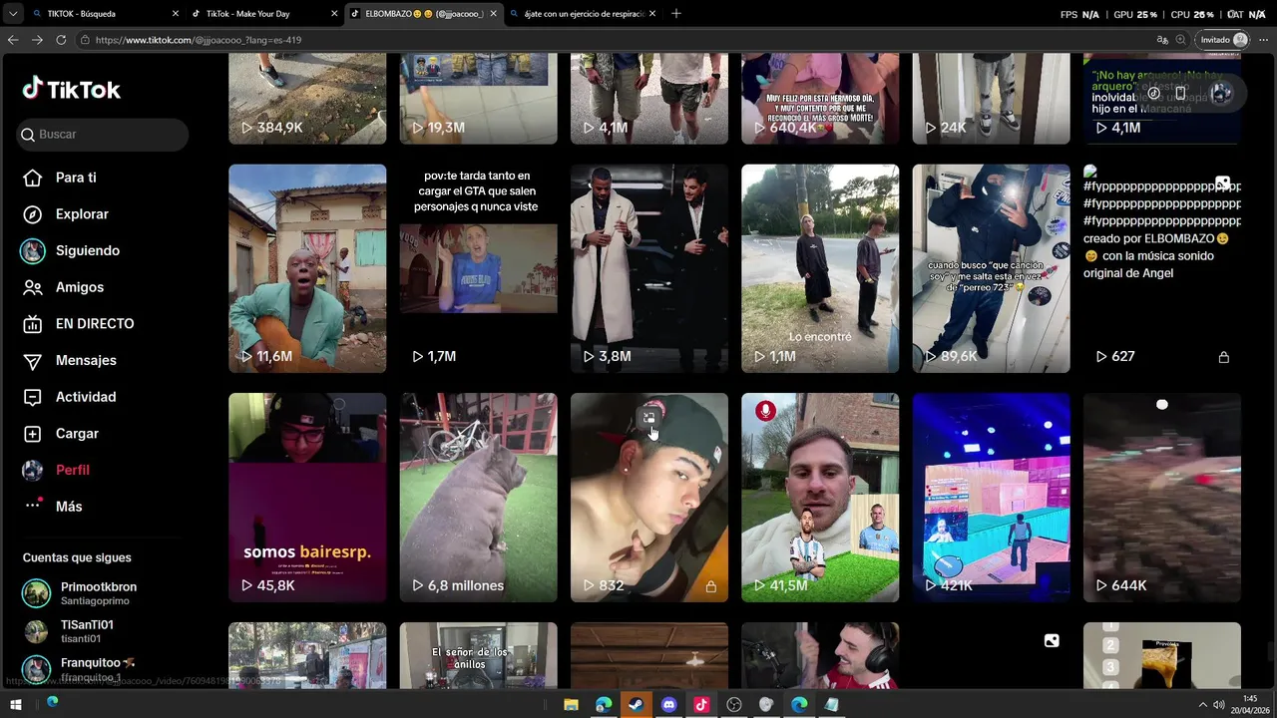Open OBS Studio from taskbar
The height and width of the screenshot is (718, 1277).
[734, 705]
